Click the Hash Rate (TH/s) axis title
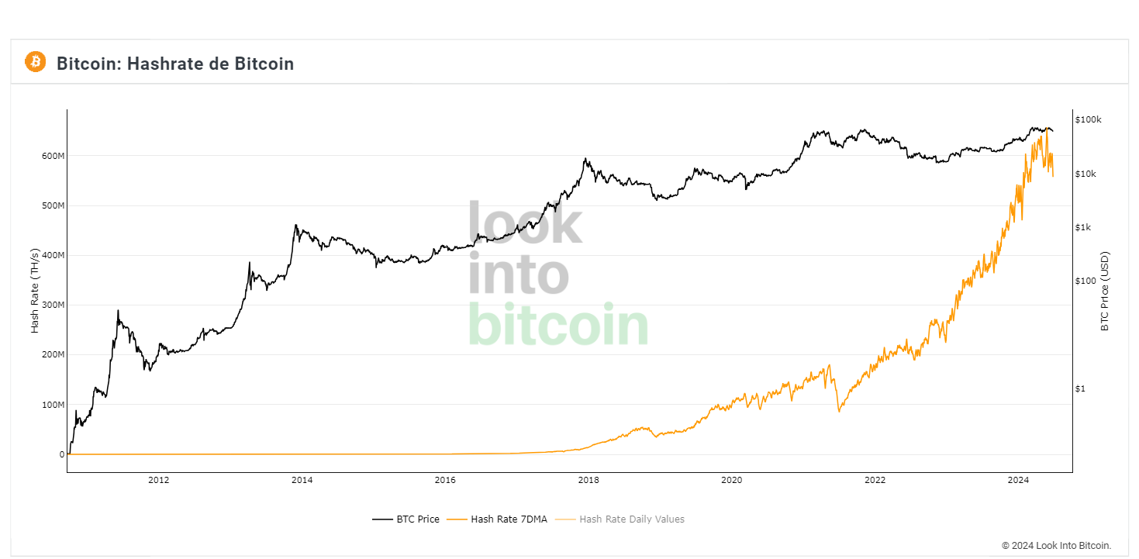This screenshot has height=559, width=1139. [35, 291]
